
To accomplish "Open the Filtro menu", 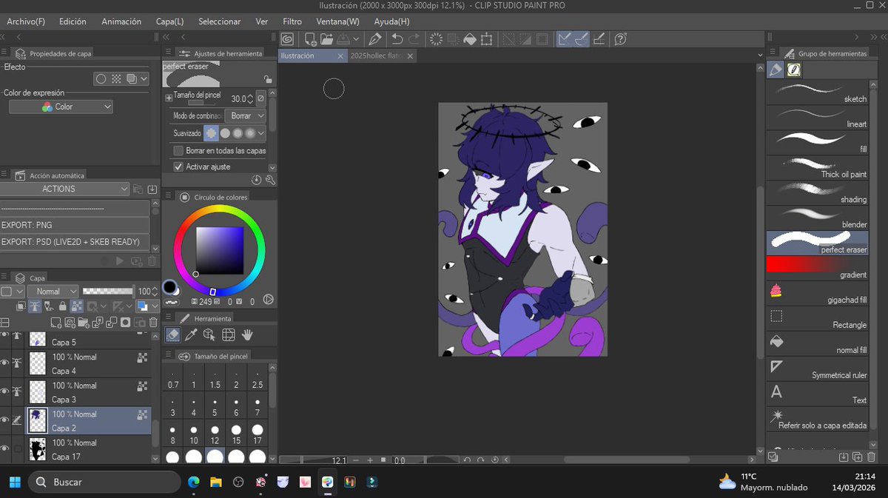I will [x=292, y=21].
